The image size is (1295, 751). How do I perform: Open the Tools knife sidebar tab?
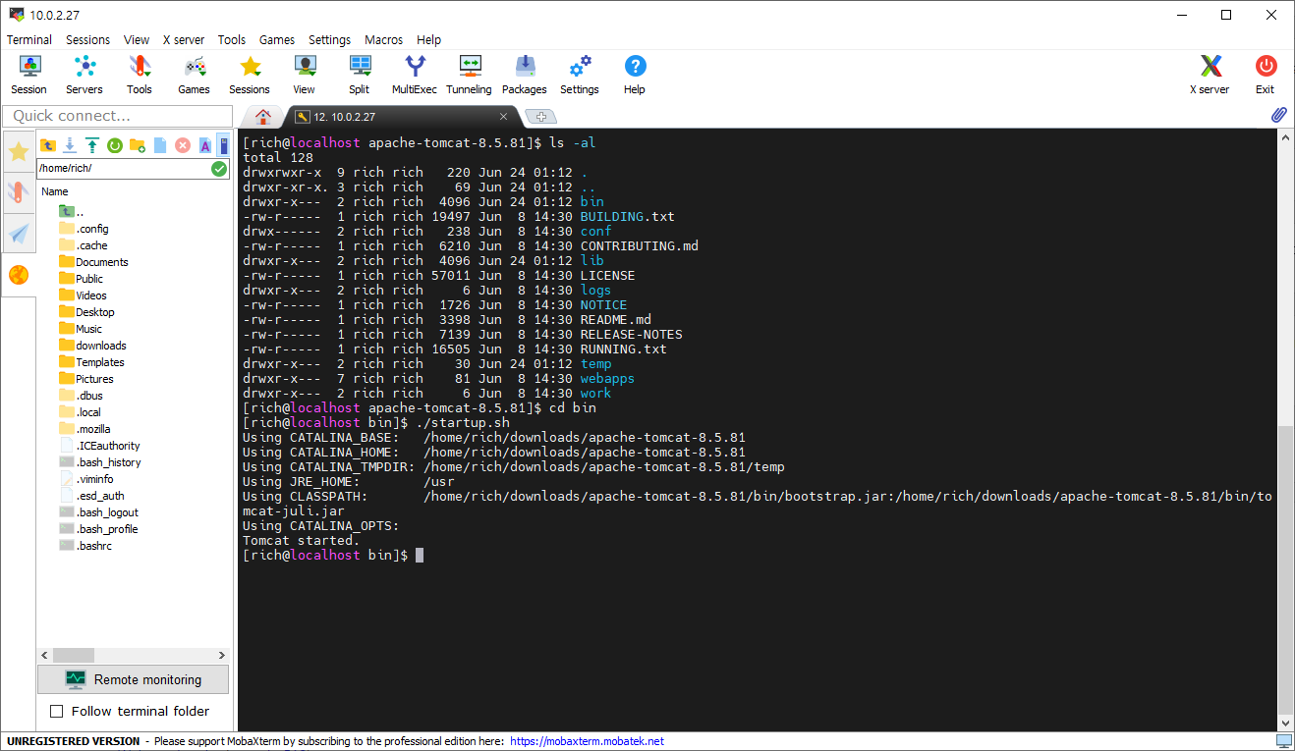19,192
